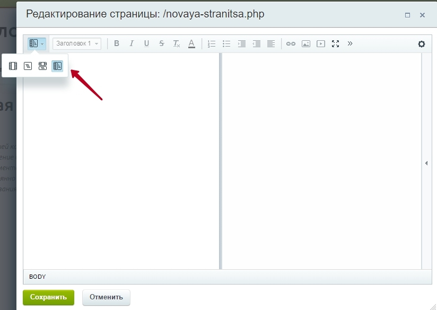Select BODY in the element path bar
This screenshot has width=437, height=310.
tap(37, 277)
